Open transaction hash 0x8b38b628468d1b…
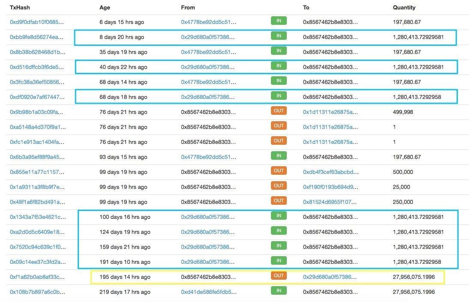Viewport: 469px width, 302px height. (37, 52)
